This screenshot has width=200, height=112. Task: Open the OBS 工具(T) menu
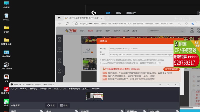point(86,89)
